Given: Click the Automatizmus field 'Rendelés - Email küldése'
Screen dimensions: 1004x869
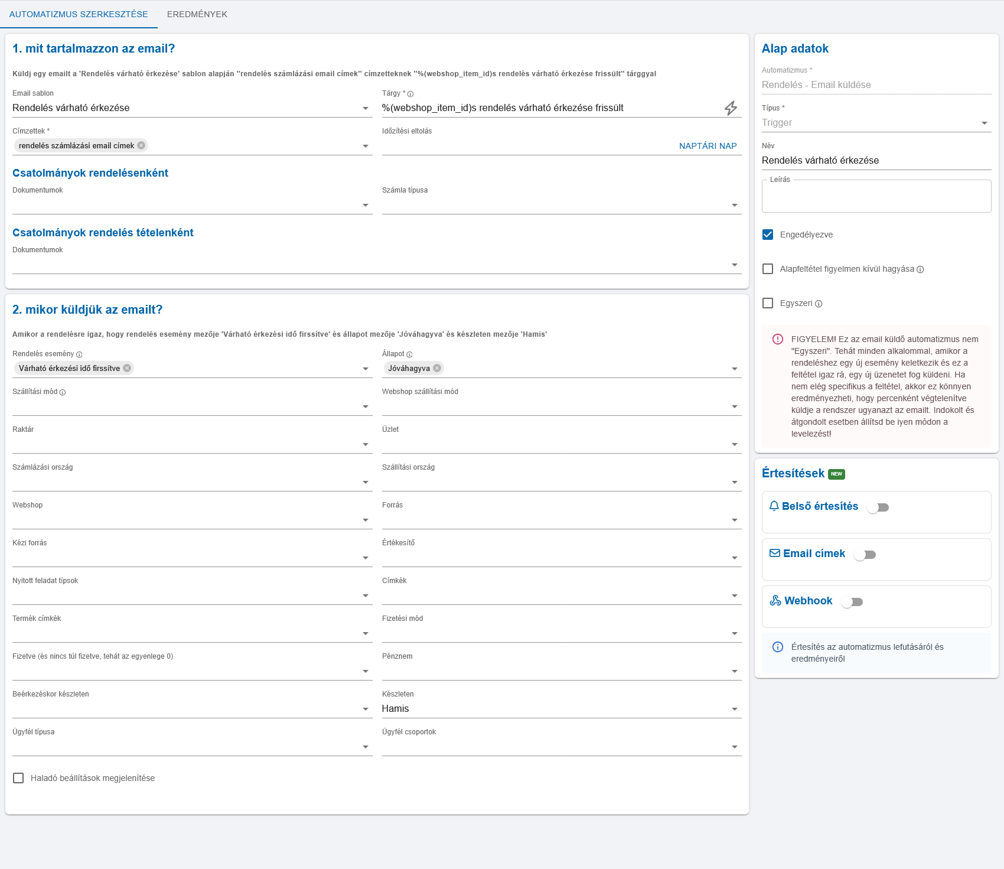Looking at the screenshot, I should click(876, 85).
